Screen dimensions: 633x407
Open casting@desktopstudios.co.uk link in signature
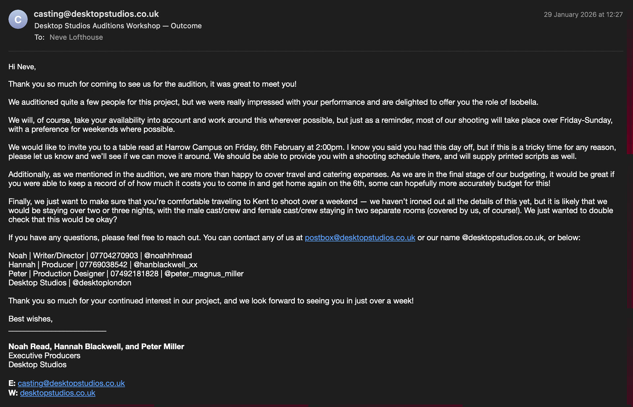[x=71, y=383]
